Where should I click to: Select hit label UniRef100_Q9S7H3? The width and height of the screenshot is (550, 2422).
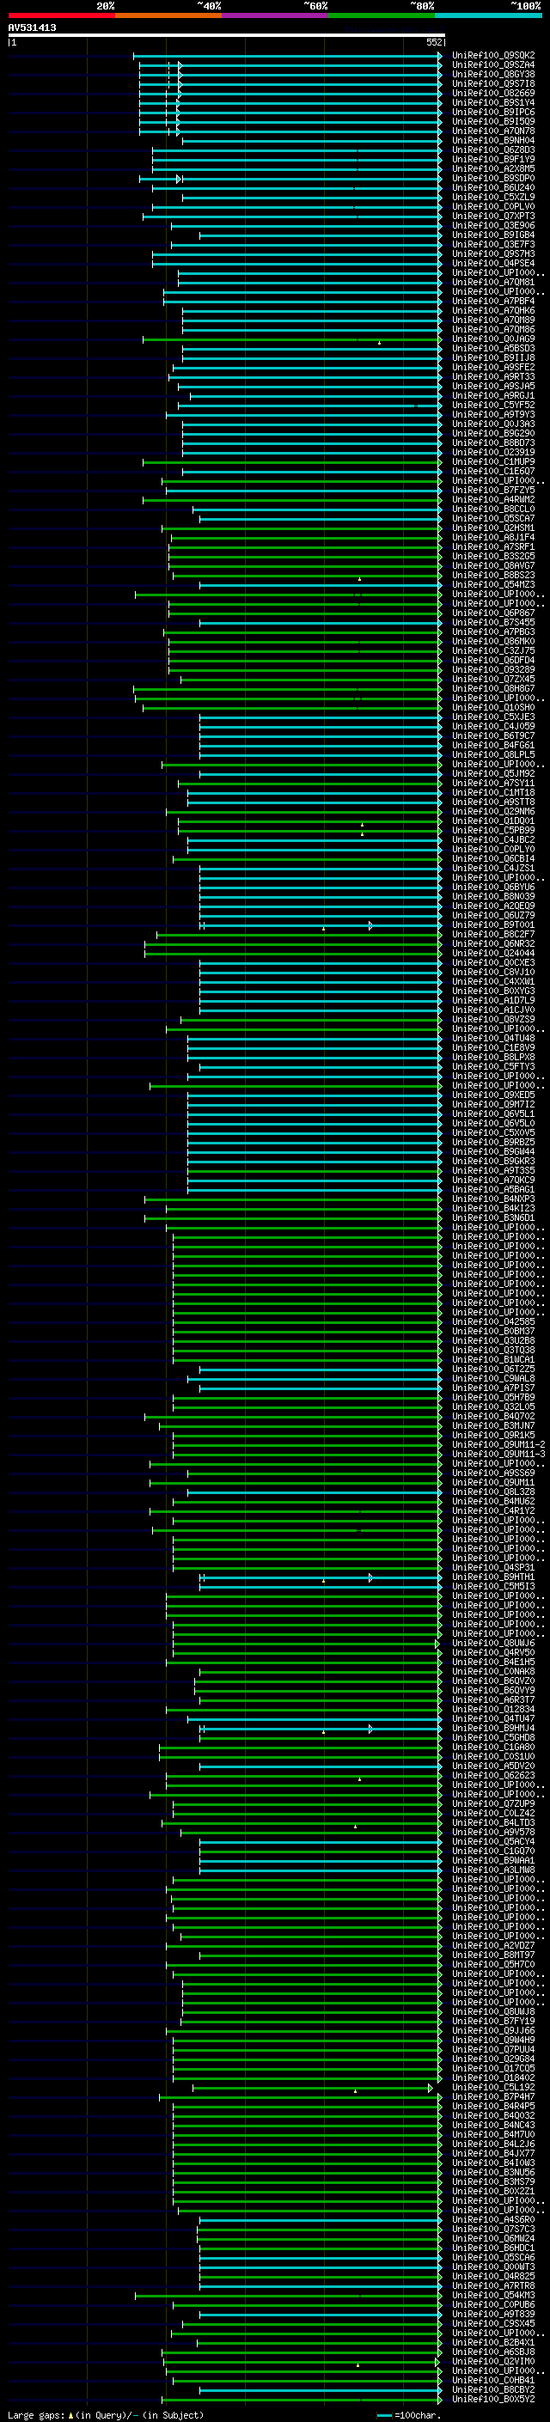point(493,253)
